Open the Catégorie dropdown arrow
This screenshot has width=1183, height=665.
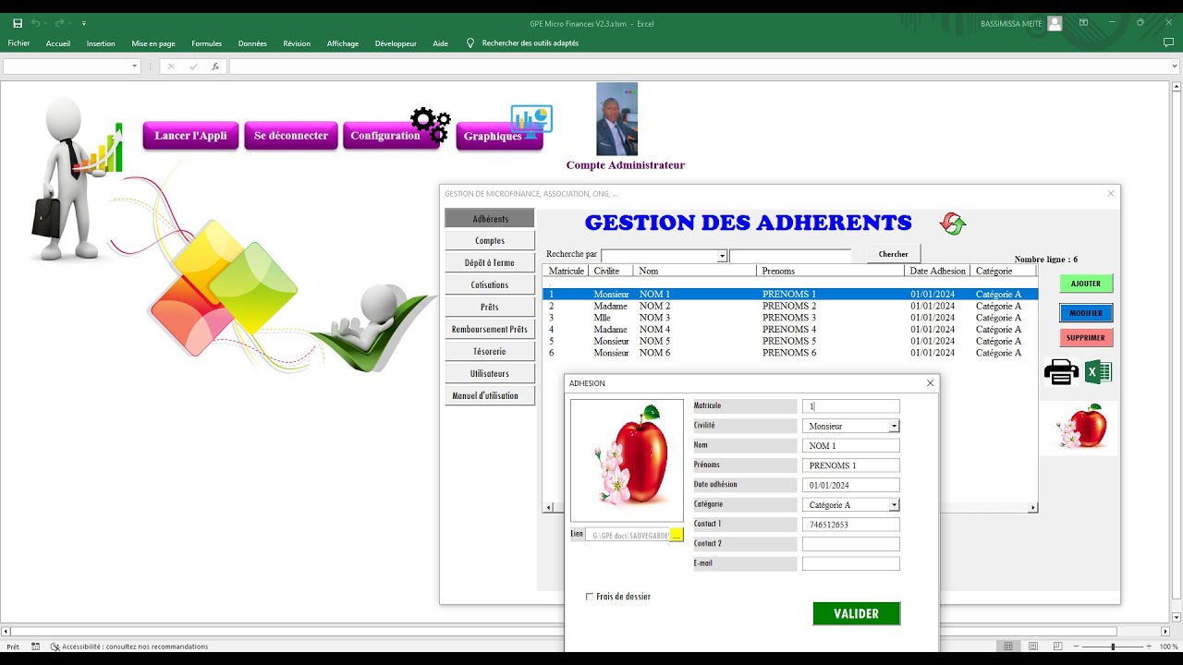pyautogui.click(x=894, y=504)
